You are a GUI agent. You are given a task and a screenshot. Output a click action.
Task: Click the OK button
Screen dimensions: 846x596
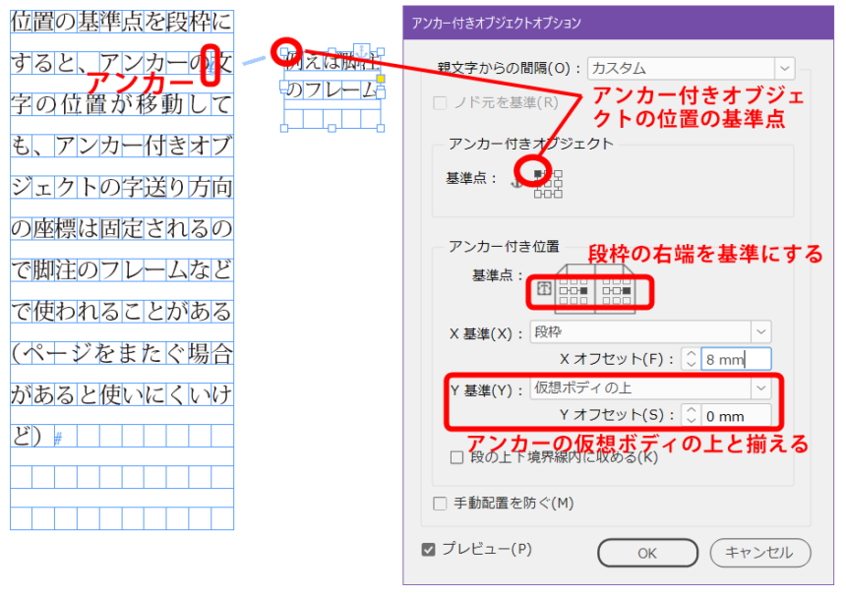point(646,553)
